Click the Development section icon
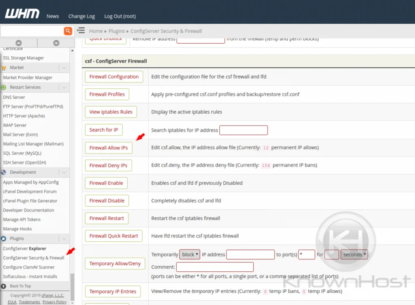This screenshot has width=415, height=305. coord(3,172)
